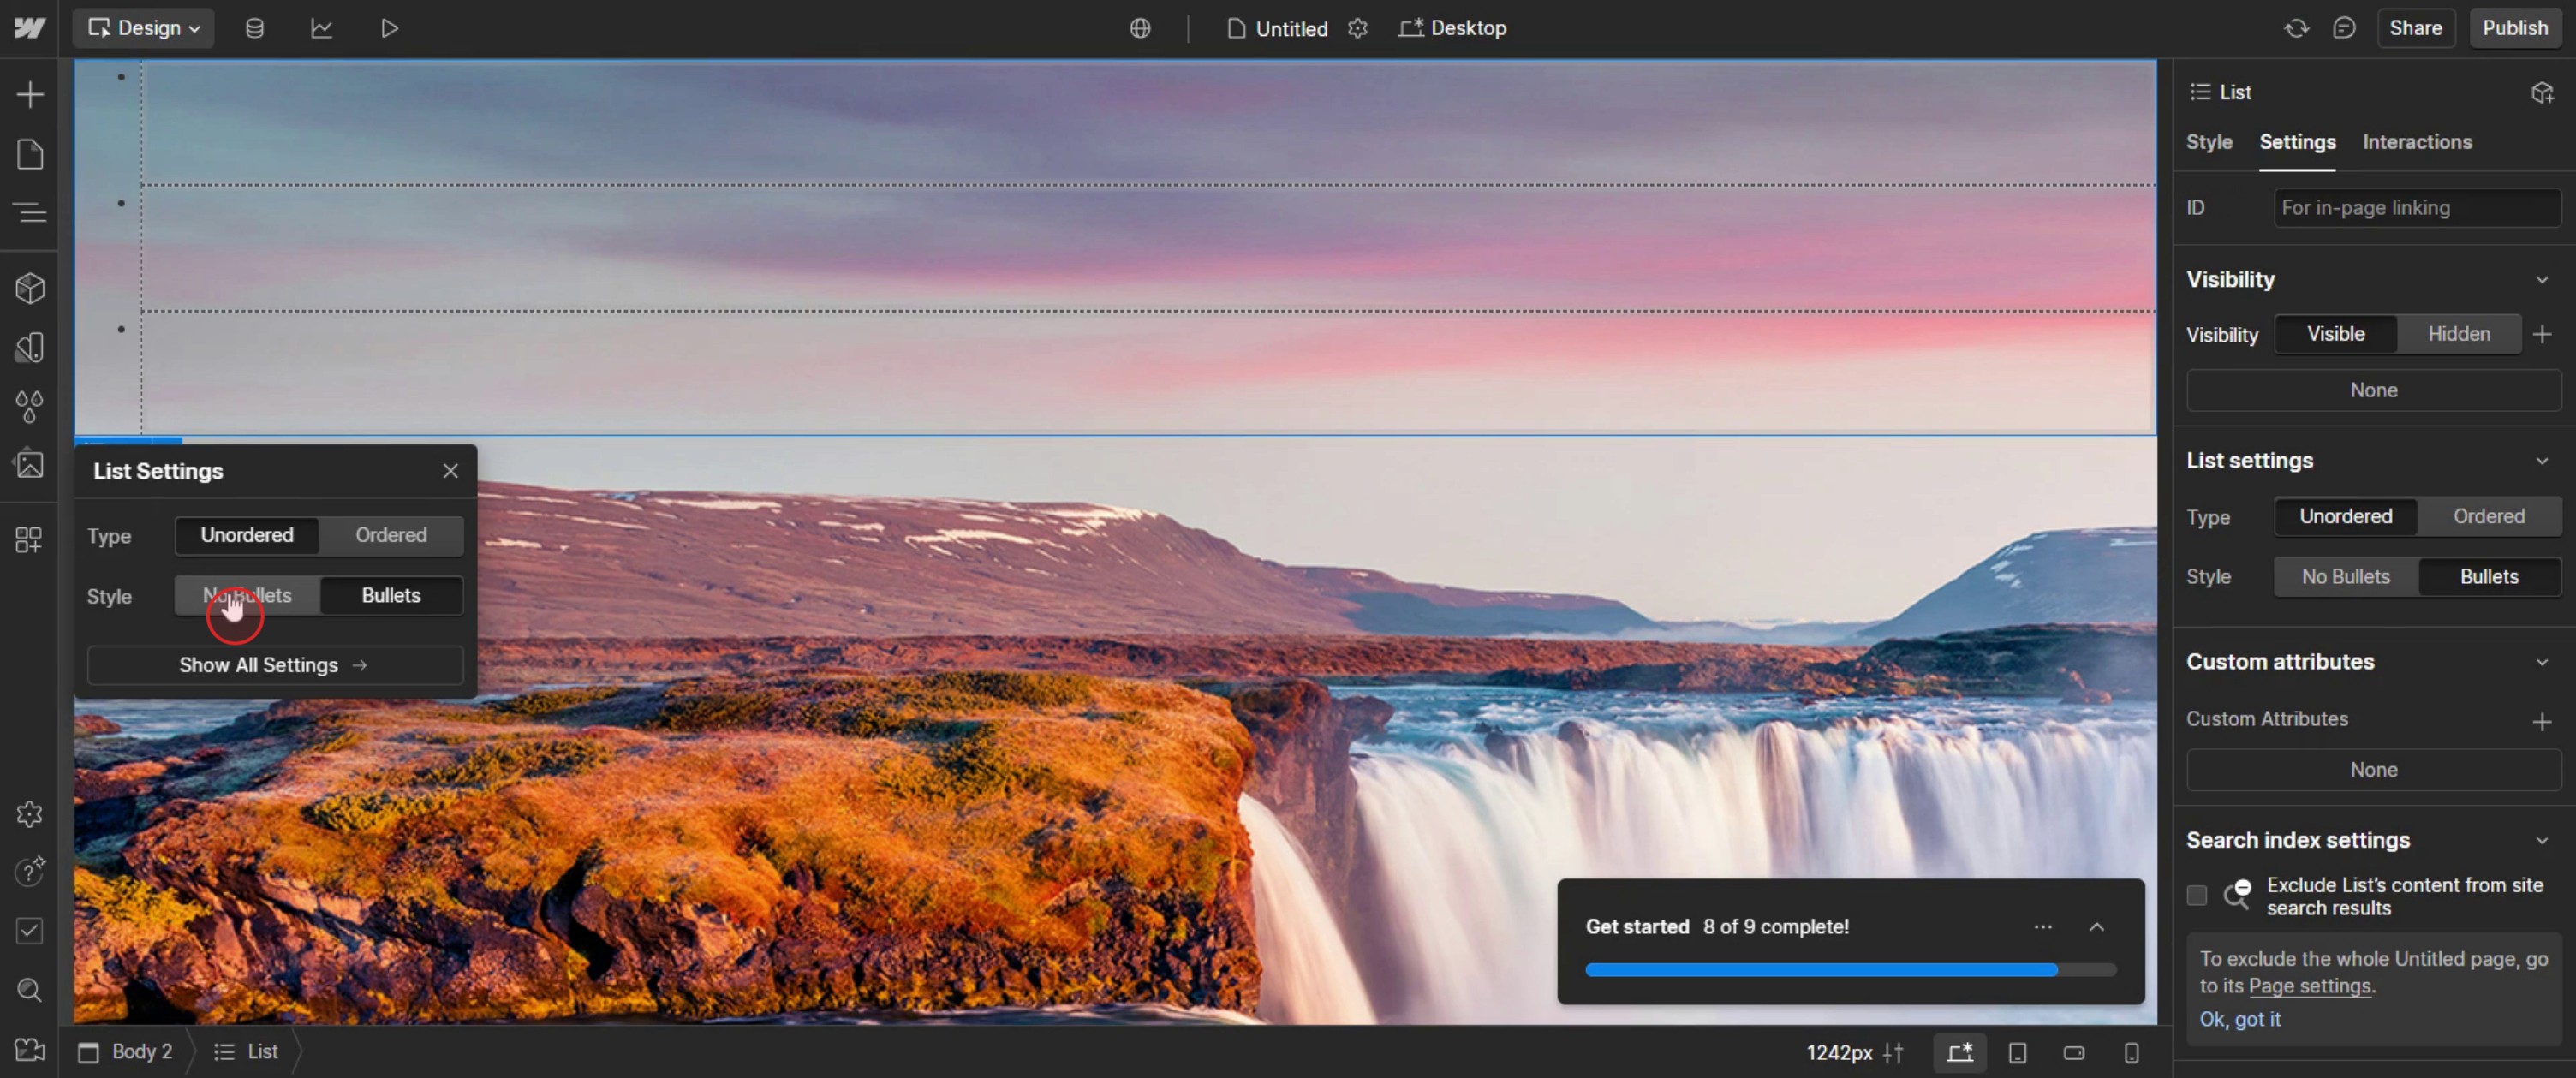This screenshot has height=1078, width=2576.
Task: Set visibility to Hidden
Action: [x=2458, y=334]
